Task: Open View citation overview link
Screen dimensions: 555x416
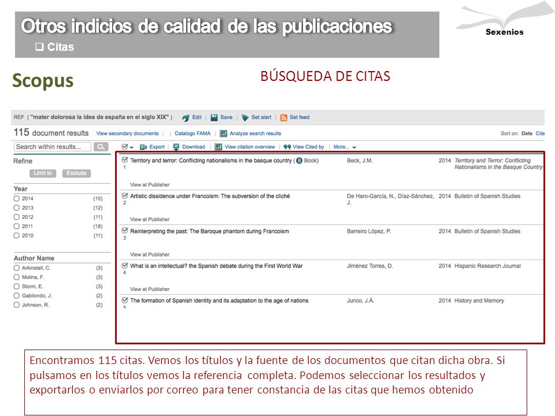Action: pyautogui.click(x=250, y=147)
